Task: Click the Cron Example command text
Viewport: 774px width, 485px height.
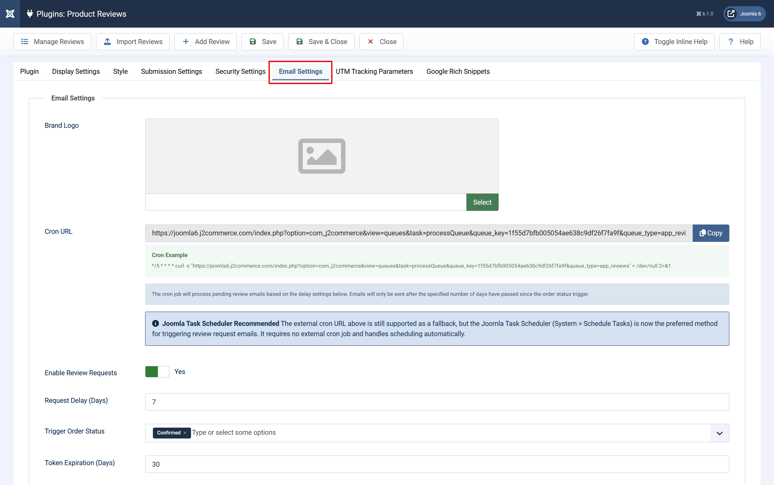Action: coord(411,266)
